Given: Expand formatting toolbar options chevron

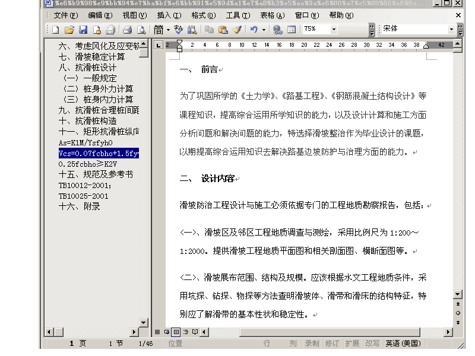Looking at the screenshot, I should (461, 30).
